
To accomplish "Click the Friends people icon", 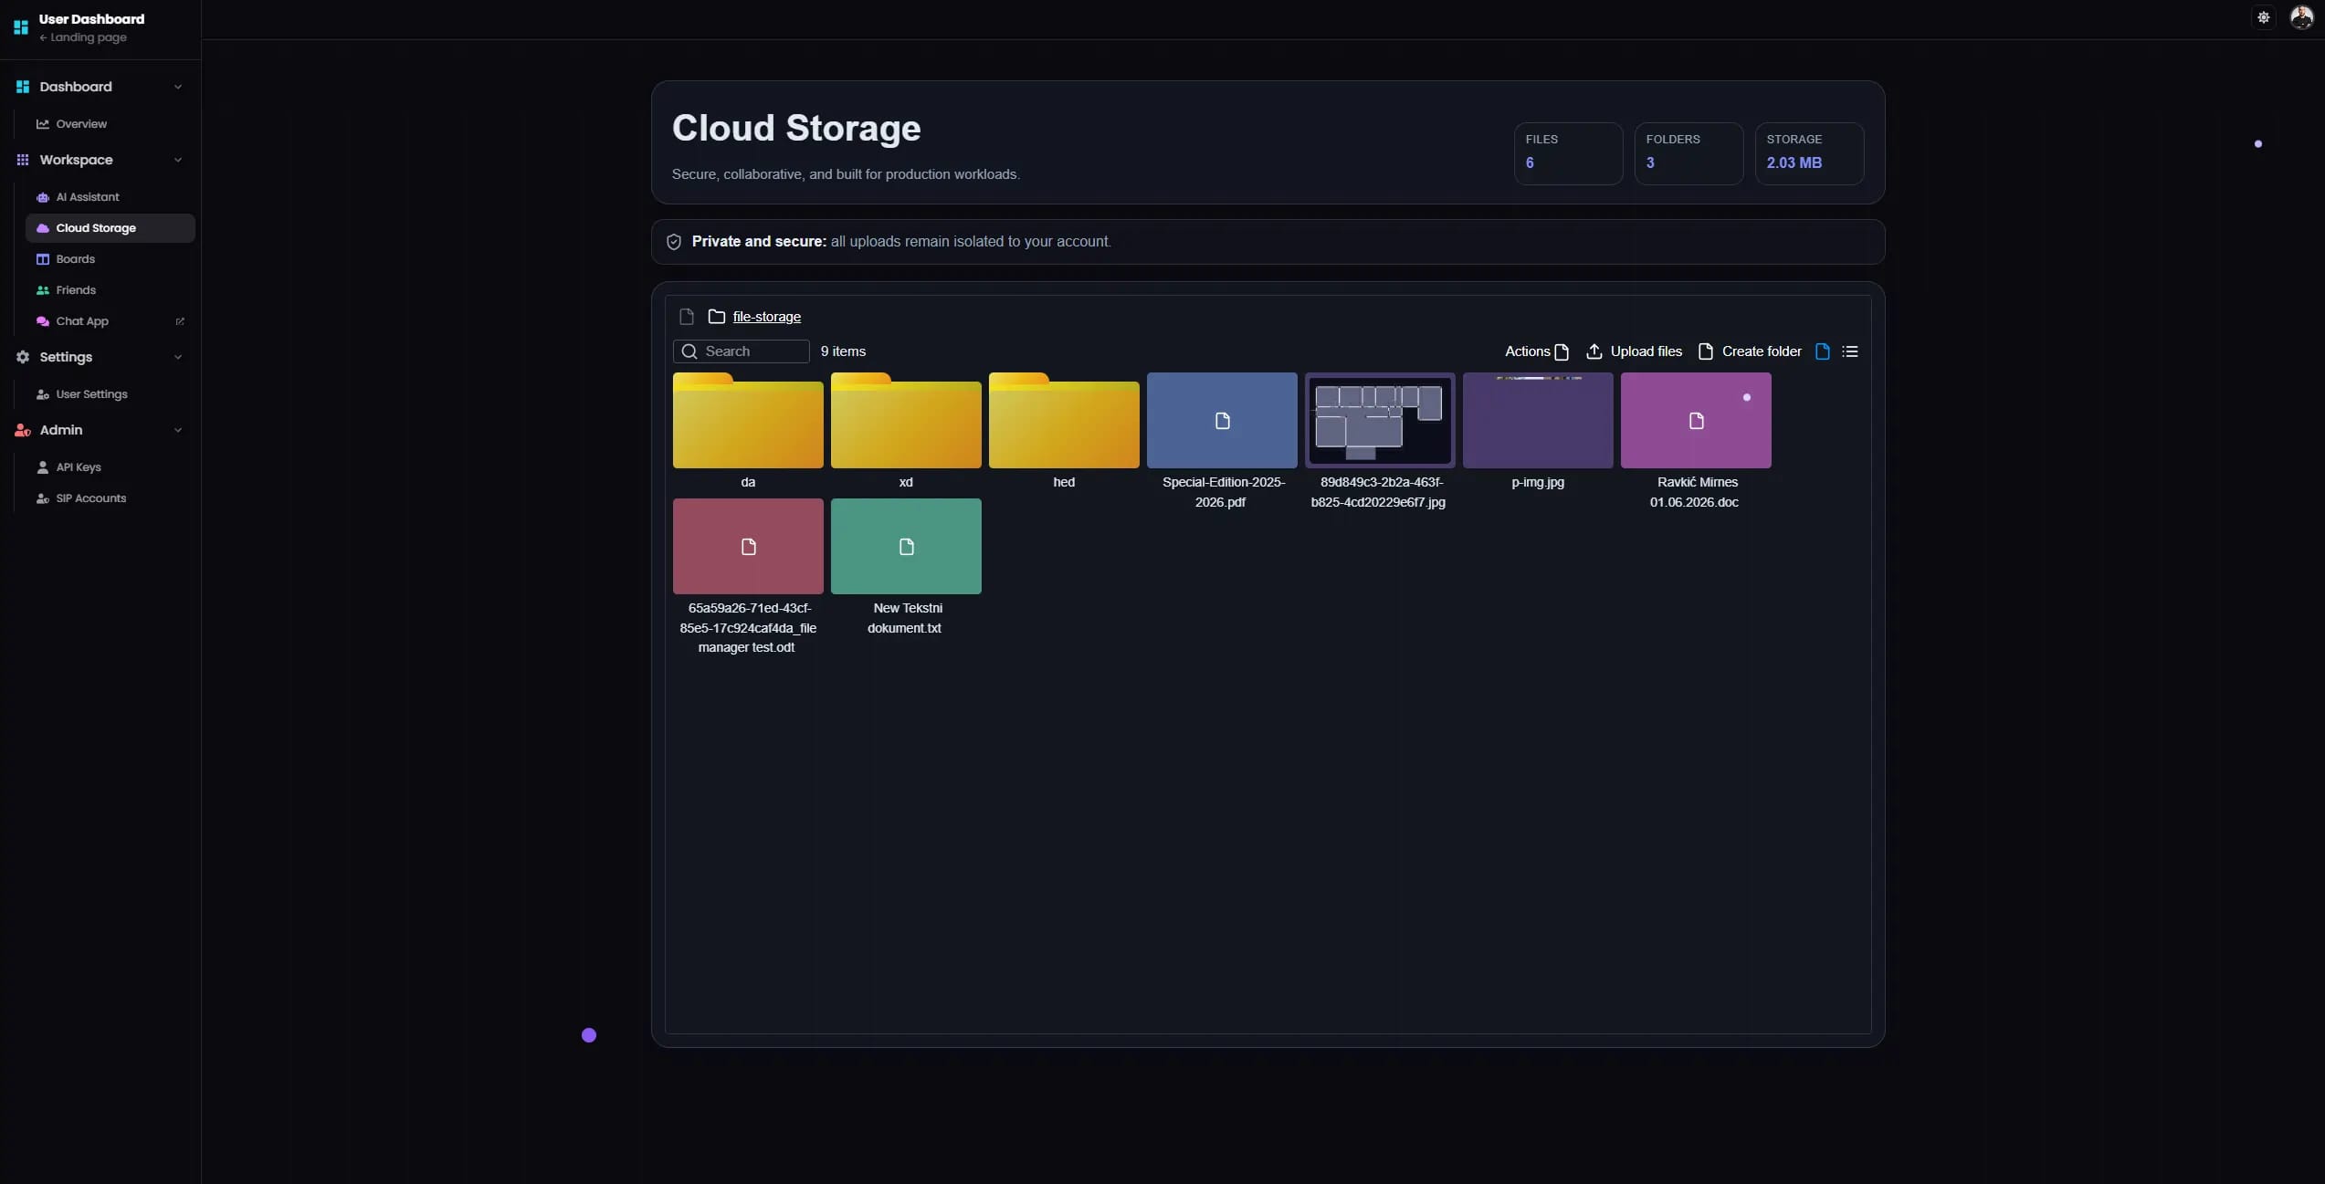I will coord(43,290).
